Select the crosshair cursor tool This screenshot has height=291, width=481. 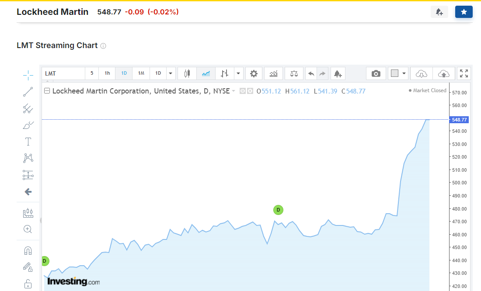coord(28,75)
